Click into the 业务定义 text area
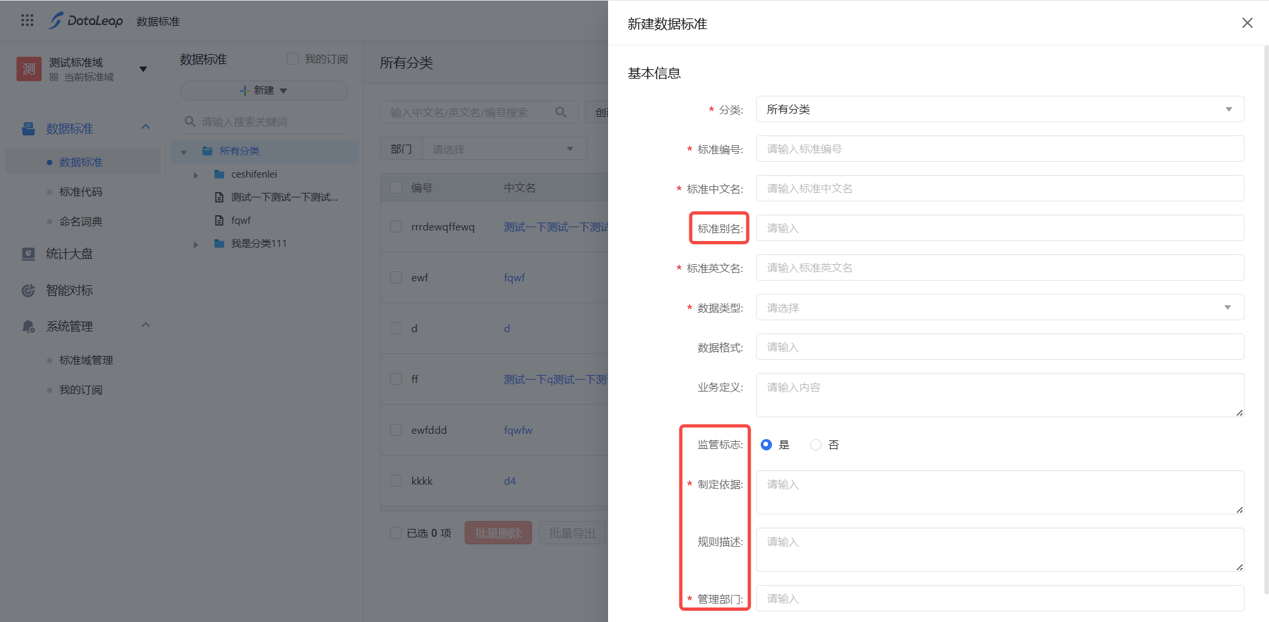Image resolution: width=1269 pixels, height=622 pixels. click(1000, 395)
